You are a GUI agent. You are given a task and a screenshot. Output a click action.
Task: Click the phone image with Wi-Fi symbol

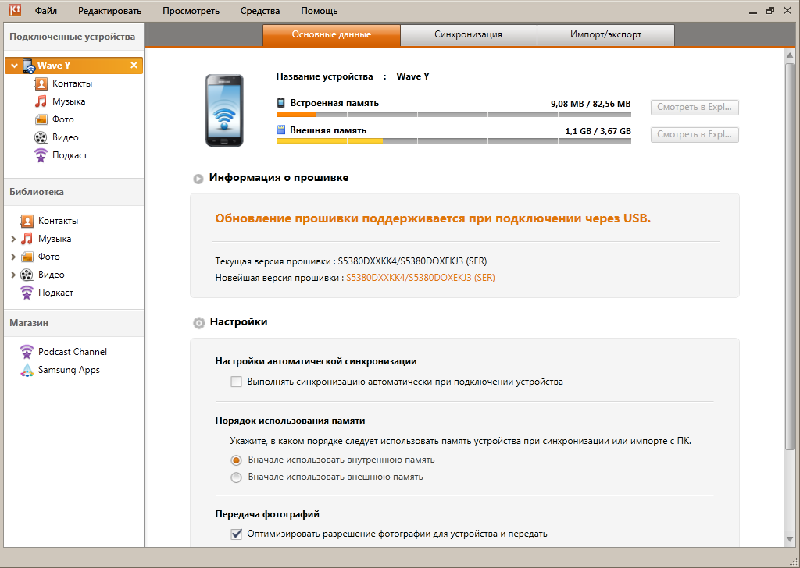(224, 110)
